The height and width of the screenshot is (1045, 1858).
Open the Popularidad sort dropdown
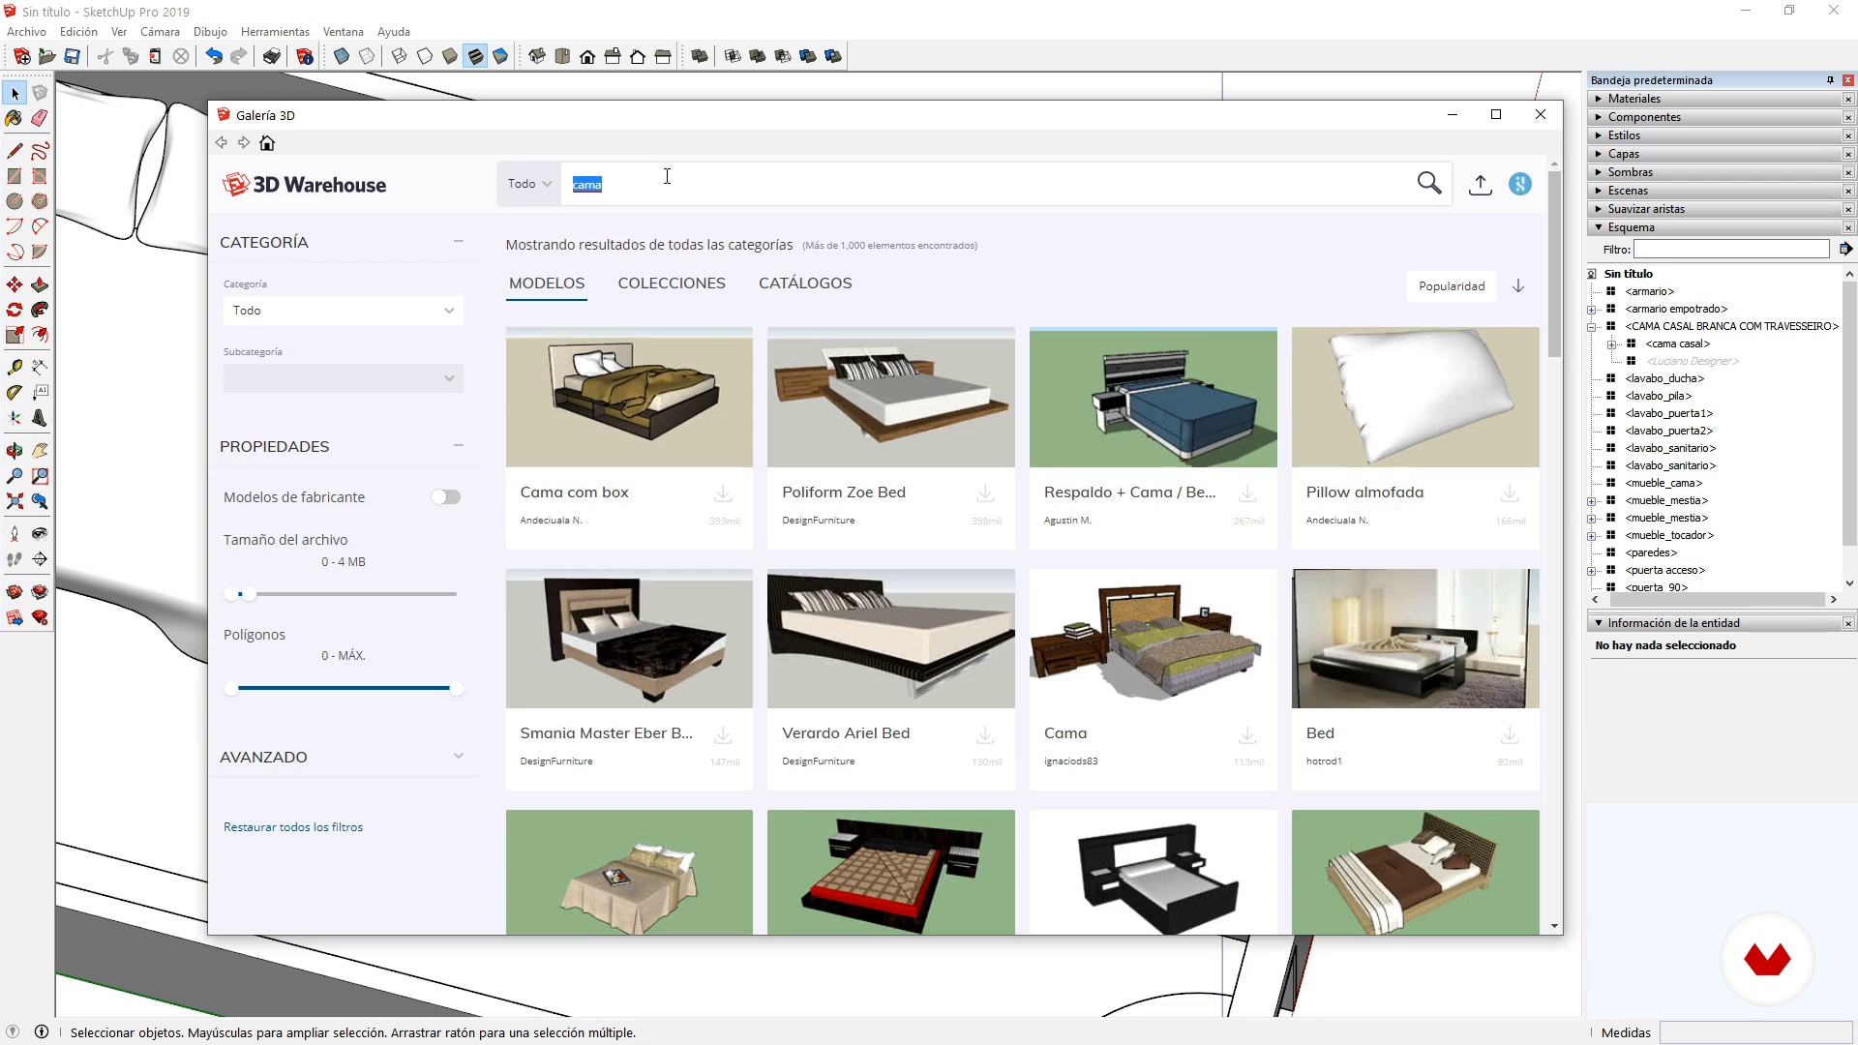tap(1452, 286)
